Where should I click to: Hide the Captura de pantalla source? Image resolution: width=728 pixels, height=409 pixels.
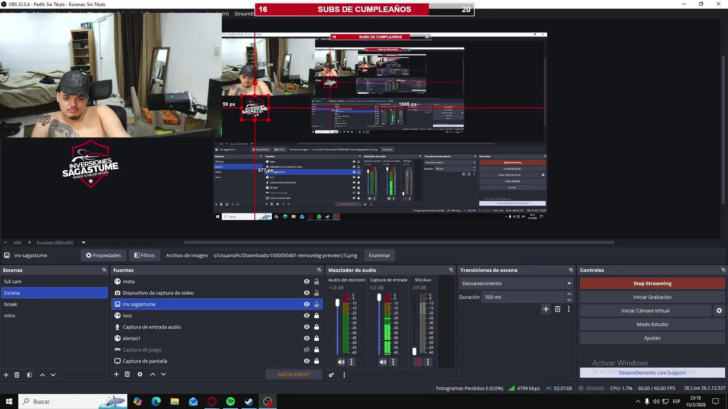(307, 361)
